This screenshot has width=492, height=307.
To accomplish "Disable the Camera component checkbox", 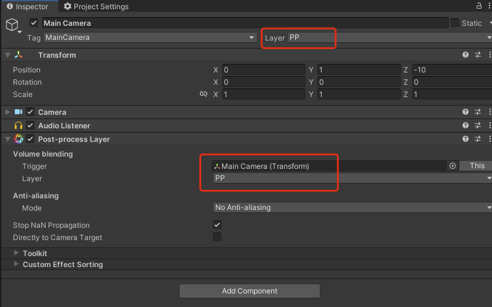I will [30, 112].
